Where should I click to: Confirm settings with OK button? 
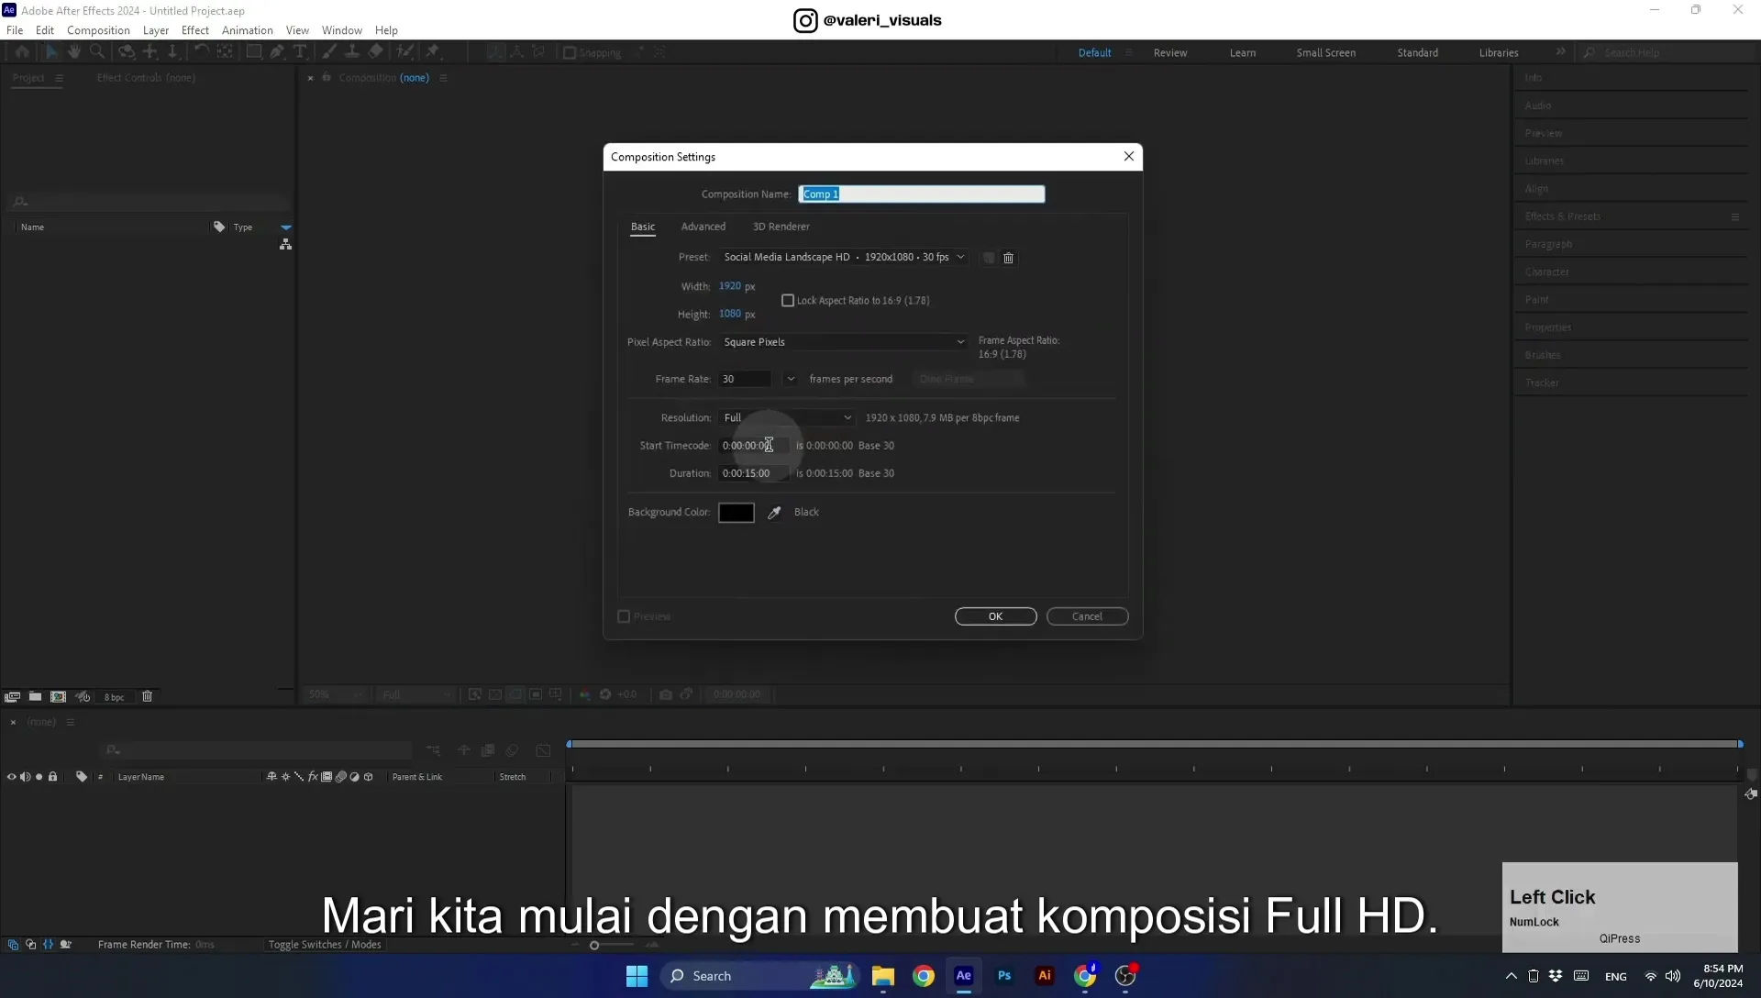(x=996, y=616)
